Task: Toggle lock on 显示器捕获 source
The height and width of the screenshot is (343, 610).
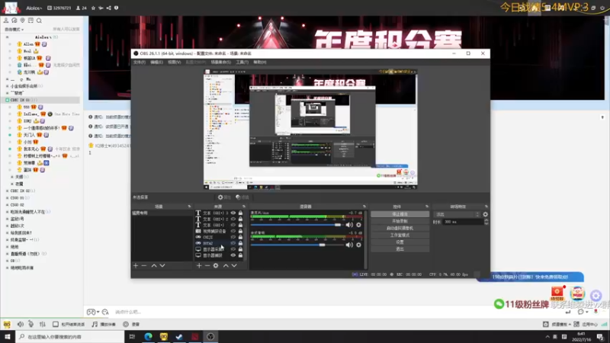Action: [x=240, y=255]
